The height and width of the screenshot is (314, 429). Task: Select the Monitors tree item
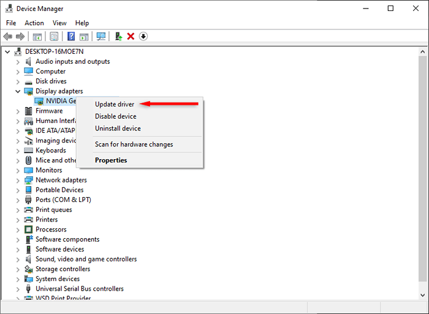tap(48, 170)
